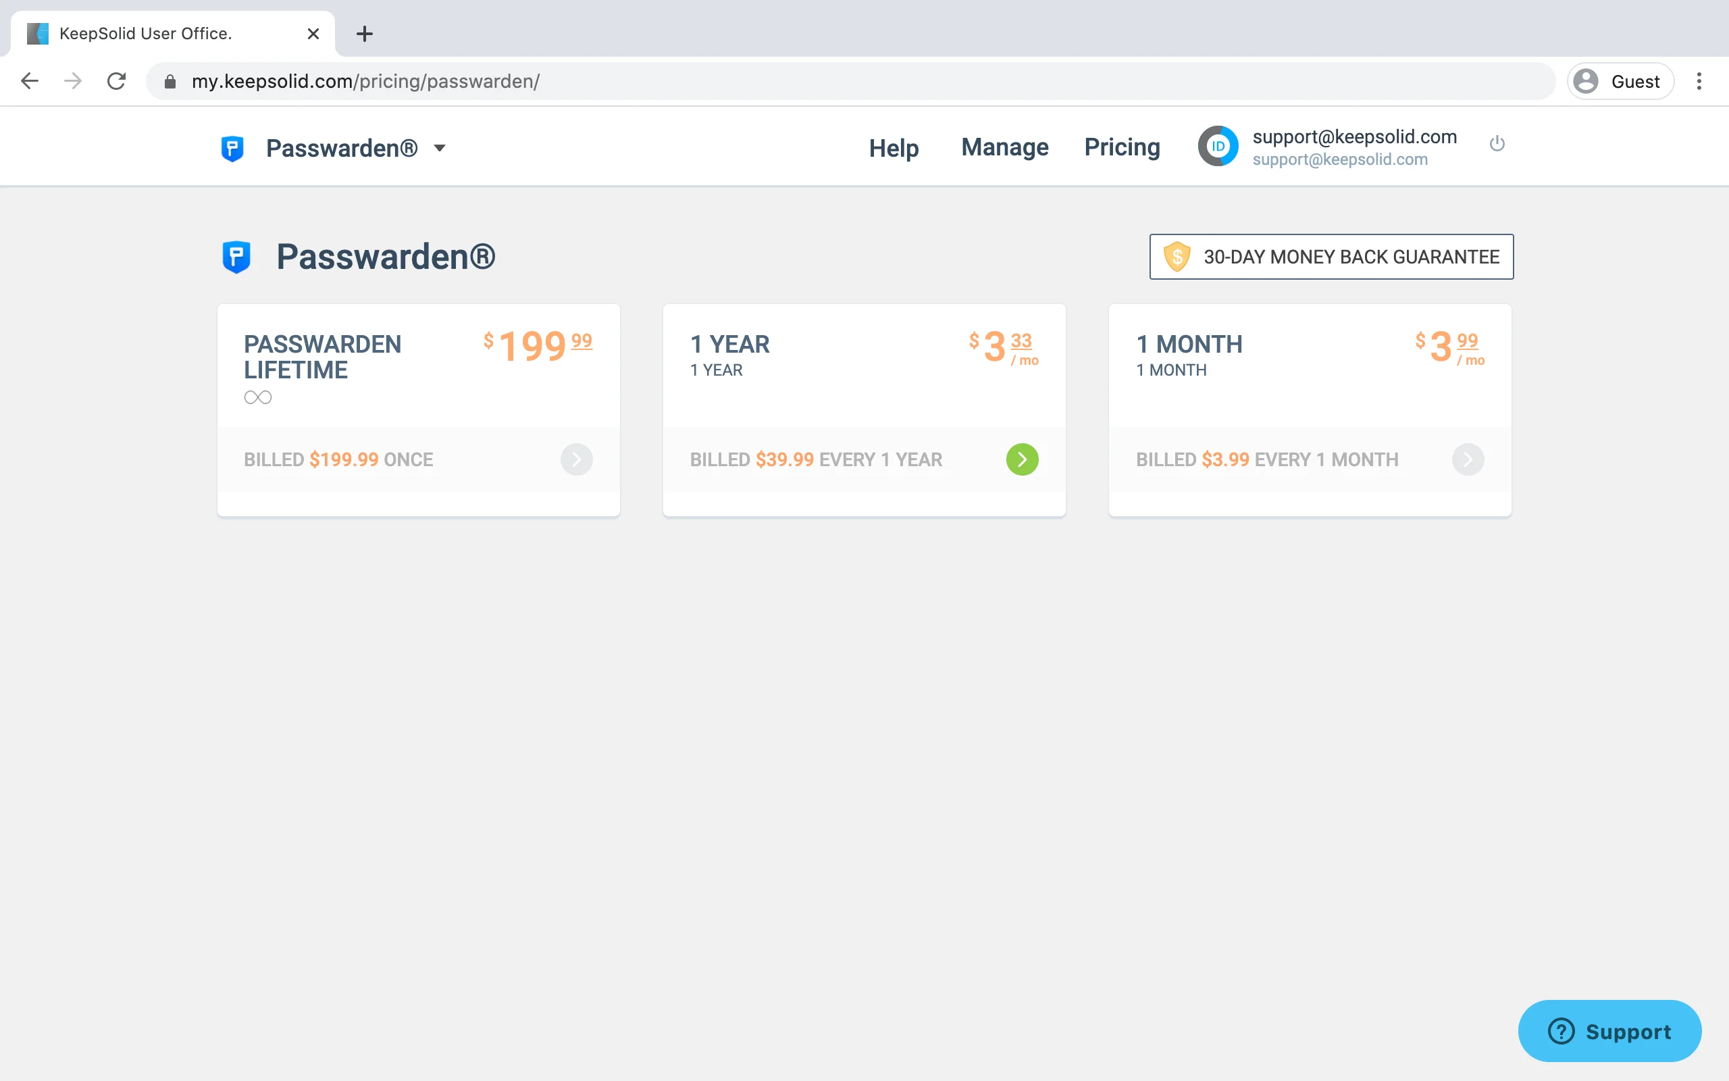Click the power logout icon
Screen dimensions: 1729x1081
coord(1497,145)
